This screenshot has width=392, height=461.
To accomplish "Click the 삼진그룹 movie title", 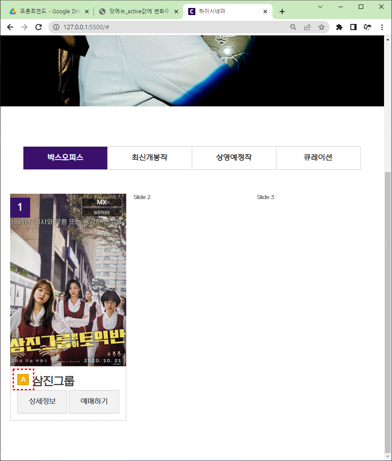I will pyautogui.click(x=54, y=381).
